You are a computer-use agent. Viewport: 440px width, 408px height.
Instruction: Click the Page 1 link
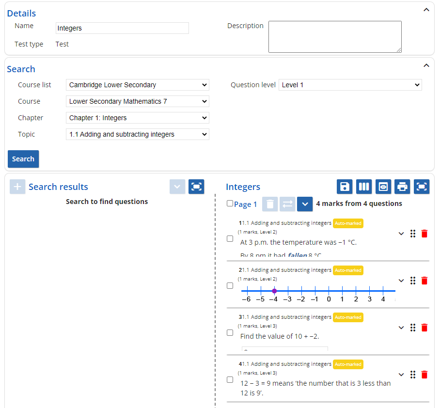point(245,204)
